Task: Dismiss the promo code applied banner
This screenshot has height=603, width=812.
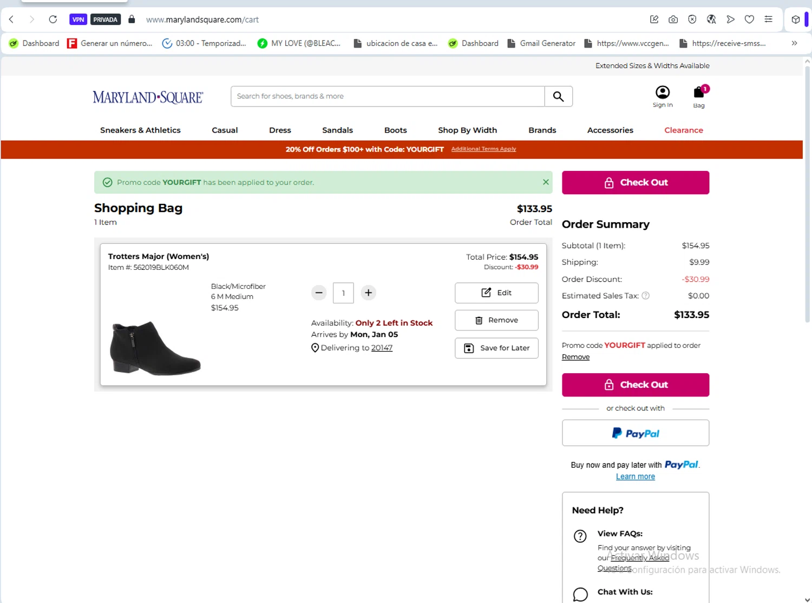Action: tap(546, 182)
